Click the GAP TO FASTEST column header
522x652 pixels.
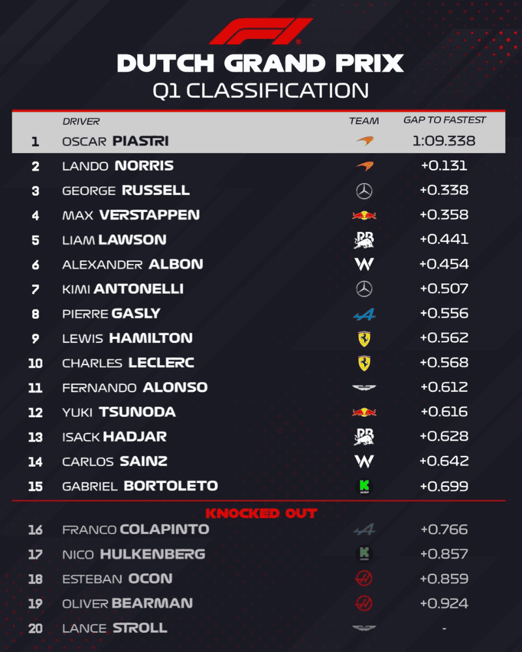tap(444, 120)
